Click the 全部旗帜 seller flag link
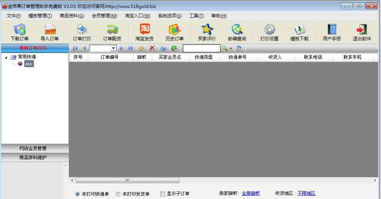 [x=251, y=193]
